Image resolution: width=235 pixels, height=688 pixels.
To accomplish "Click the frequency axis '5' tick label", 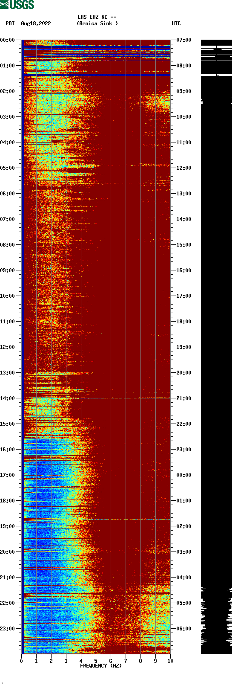I will tap(96, 661).
